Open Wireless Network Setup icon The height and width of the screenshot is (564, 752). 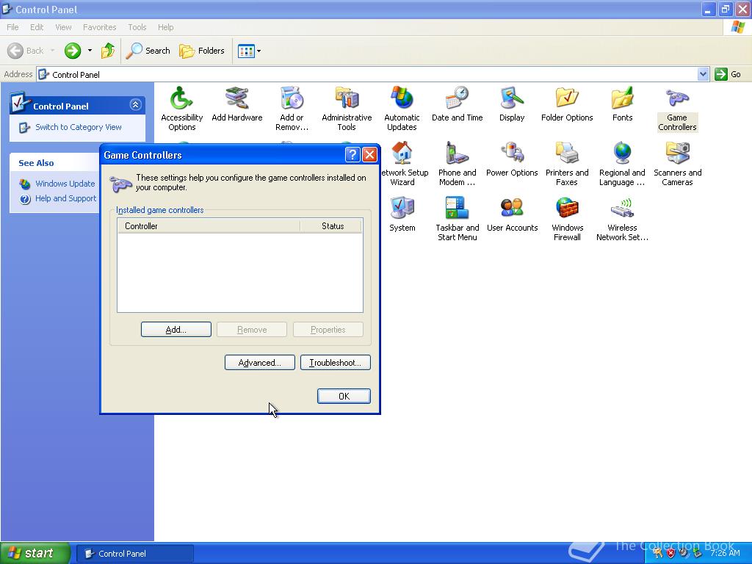622,219
